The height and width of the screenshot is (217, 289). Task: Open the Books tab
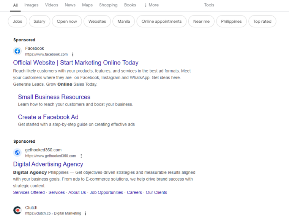coord(130,5)
